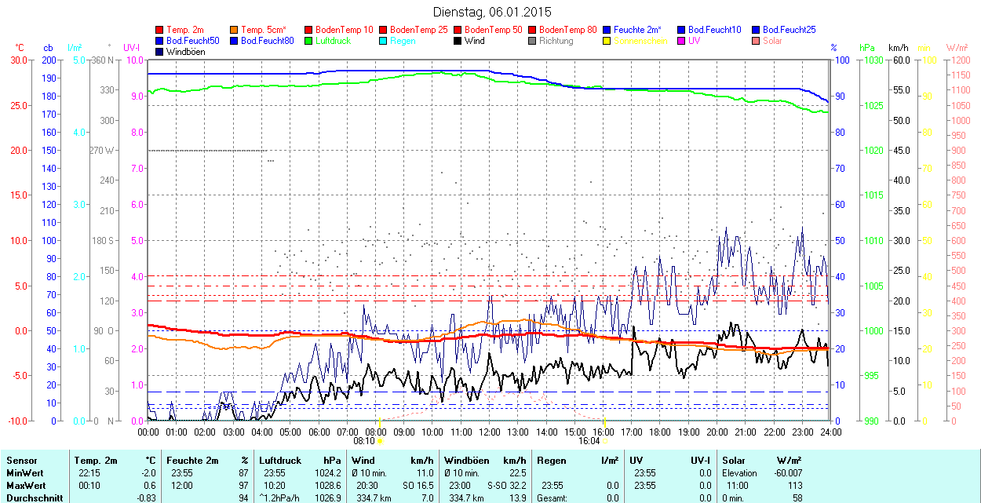
Task: Click the cyan Regen legend swatch
Action: click(x=384, y=41)
